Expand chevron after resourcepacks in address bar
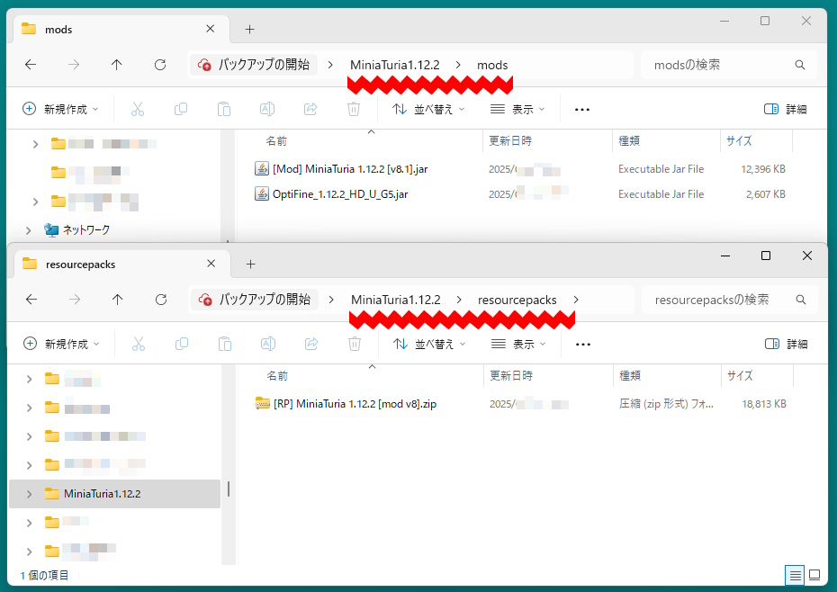837x592 pixels. (575, 300)
